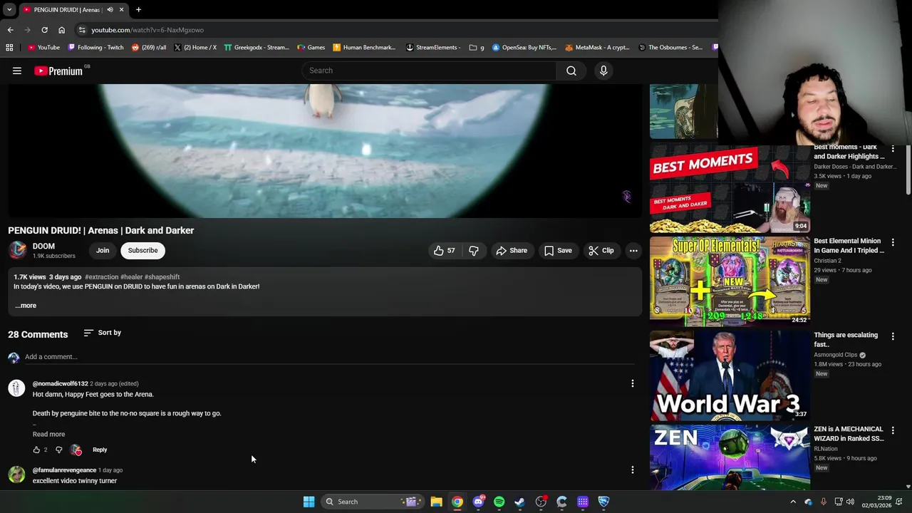Open the g bookmarks folder
The height and width of the screenshot is (513, 912).
477,48
